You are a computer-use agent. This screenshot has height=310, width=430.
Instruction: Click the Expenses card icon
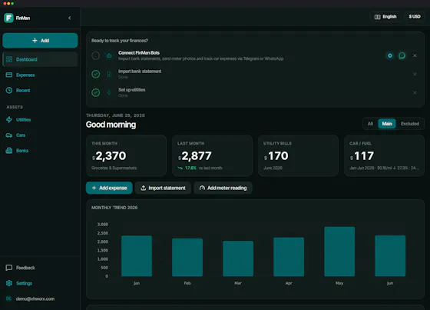[x=9, y=75]
